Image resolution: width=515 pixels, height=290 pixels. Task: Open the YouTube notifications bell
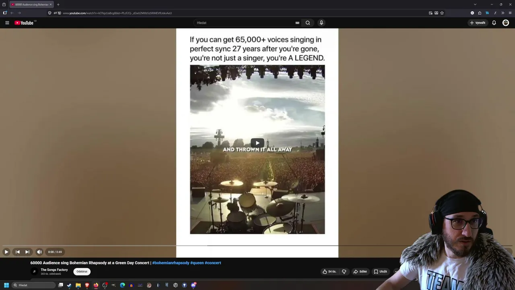point(494,23)
